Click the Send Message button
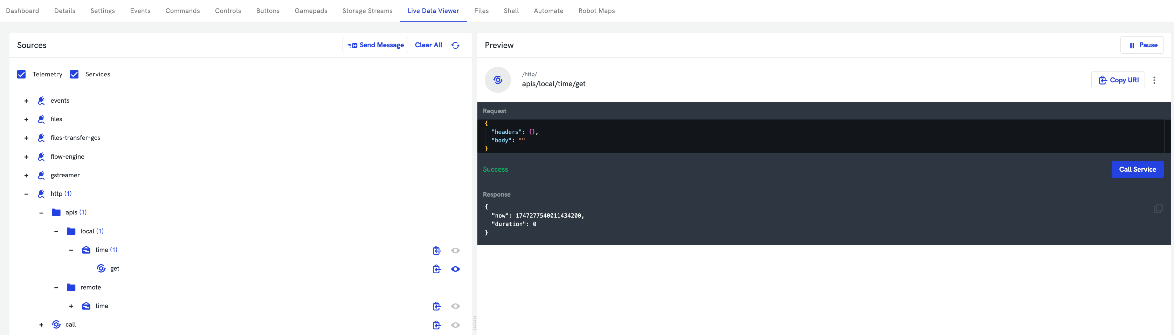The image size is (1174, 335). point(375,45)
